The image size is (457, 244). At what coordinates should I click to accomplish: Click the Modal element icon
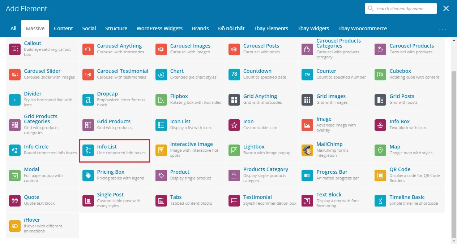15,176
